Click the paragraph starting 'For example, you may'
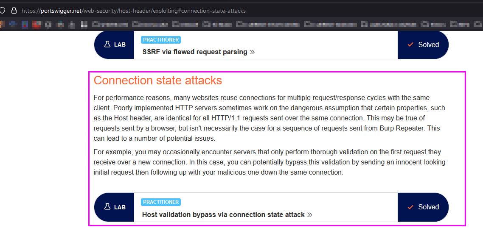 [270, 162]
